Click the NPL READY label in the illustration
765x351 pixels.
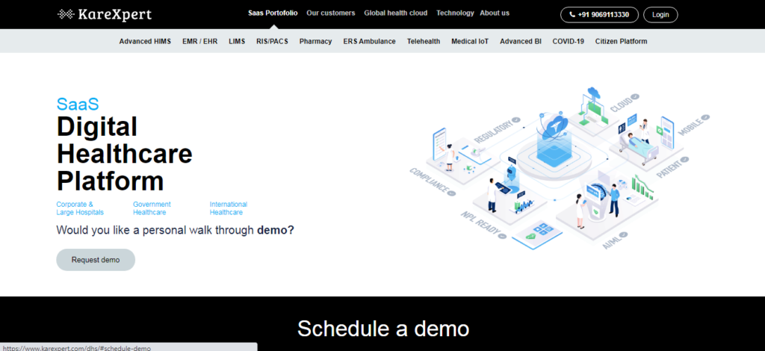[483, 225]
